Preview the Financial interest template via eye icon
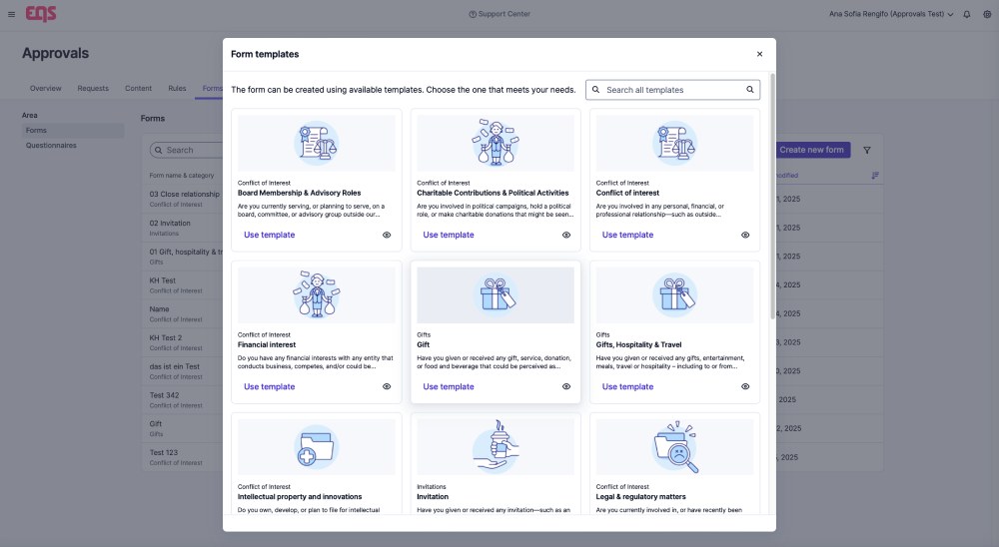The width and height of the screenshot is (999, 547). (387, 387)
